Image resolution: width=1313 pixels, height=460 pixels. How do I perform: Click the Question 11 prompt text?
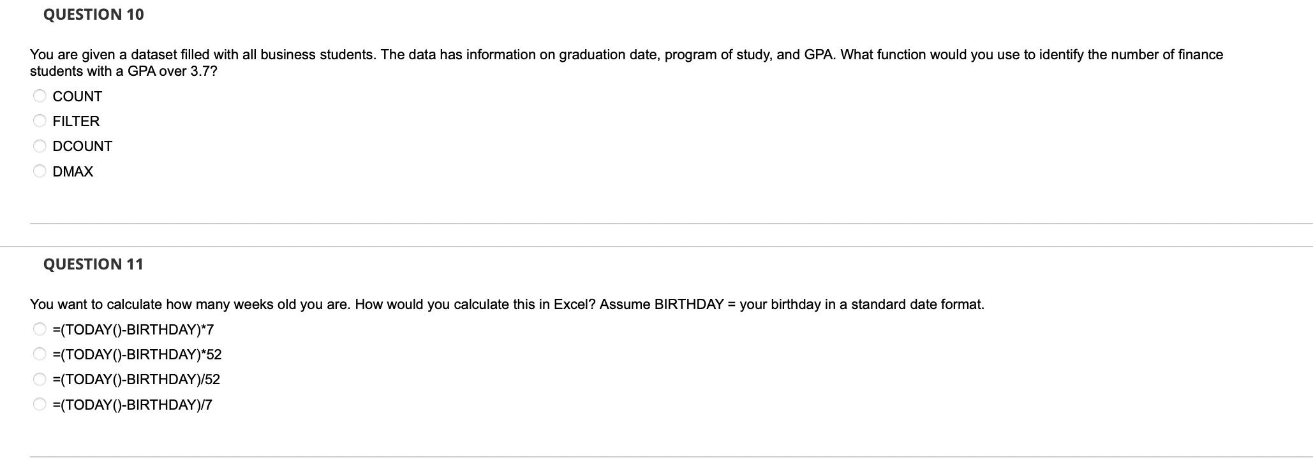[507, 304]
